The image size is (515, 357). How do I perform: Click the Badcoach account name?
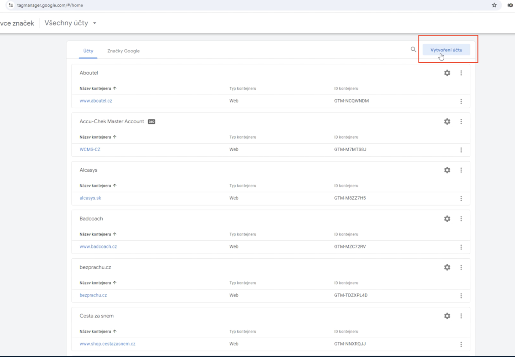pyautogui.click(x=91, y=218)
